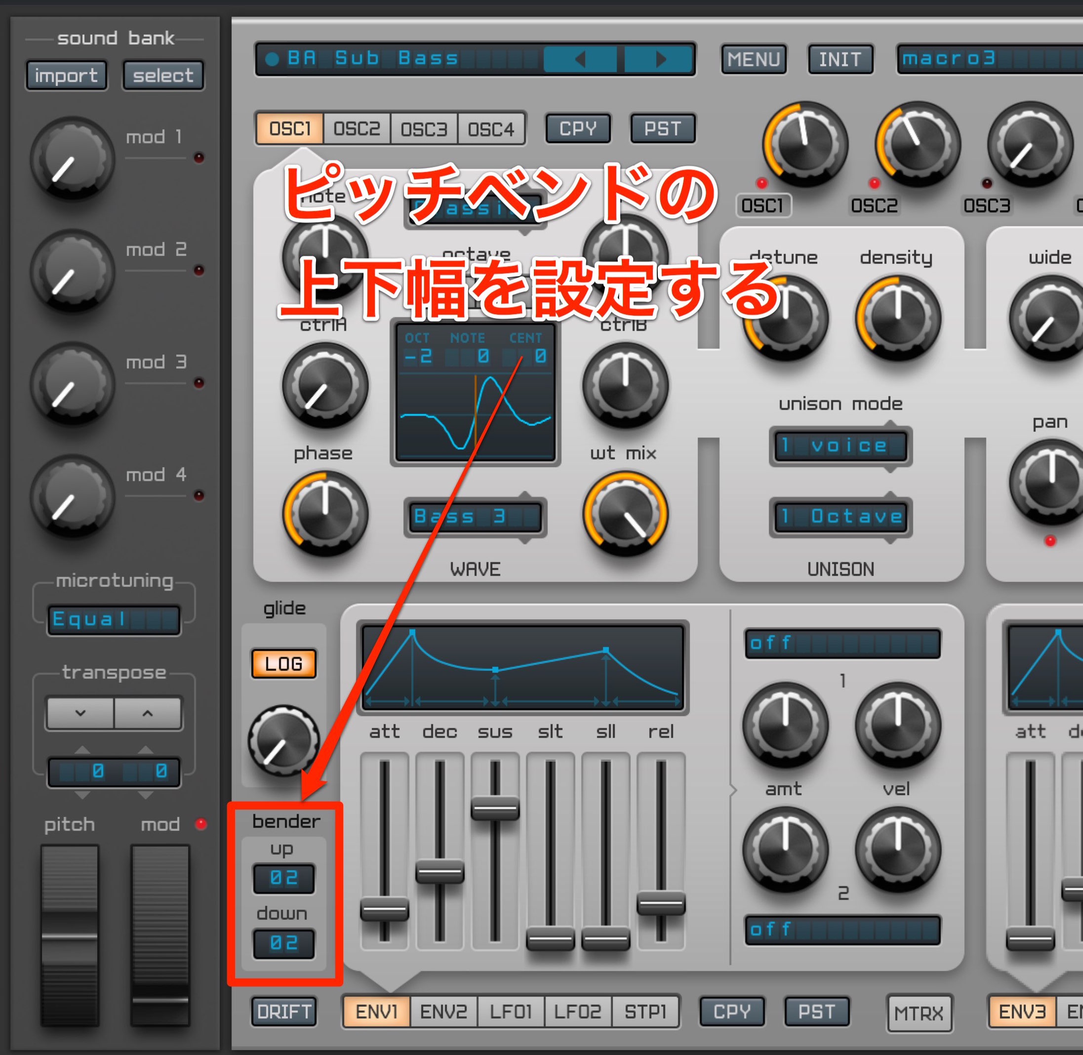Click the mod 4 knob

click(72, 497)
